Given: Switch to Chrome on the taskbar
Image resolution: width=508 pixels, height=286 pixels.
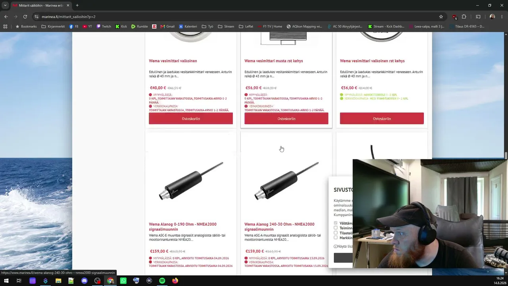Looking at the screenshot, I should point(110,281).
